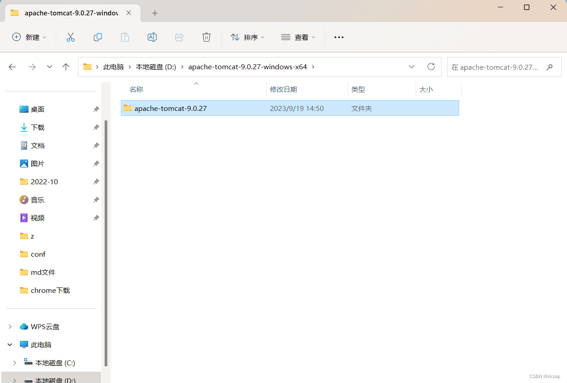Sort by the 名称 column header

coord(136,90)
